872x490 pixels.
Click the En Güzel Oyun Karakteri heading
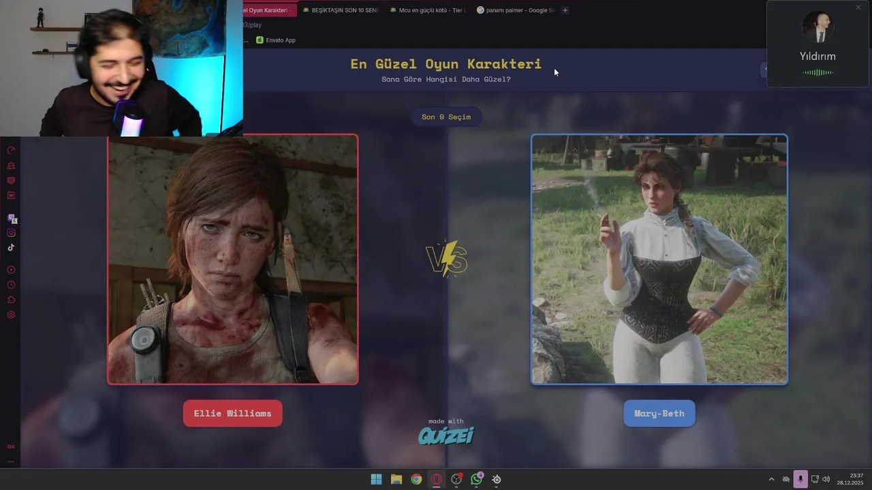tap(446, 64)
